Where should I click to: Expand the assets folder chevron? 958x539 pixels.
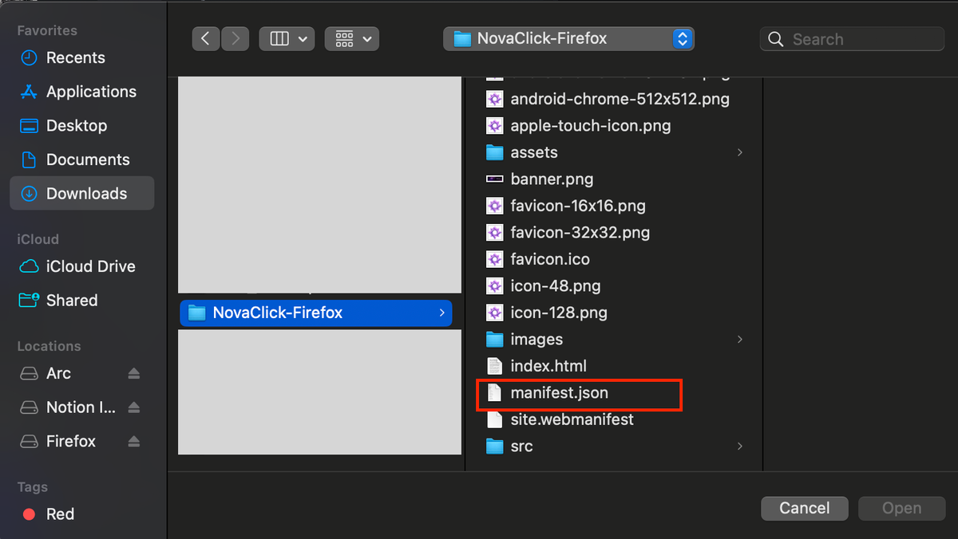(x=740, y=152)
